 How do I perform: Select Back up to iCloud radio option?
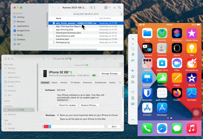point(58,115)
